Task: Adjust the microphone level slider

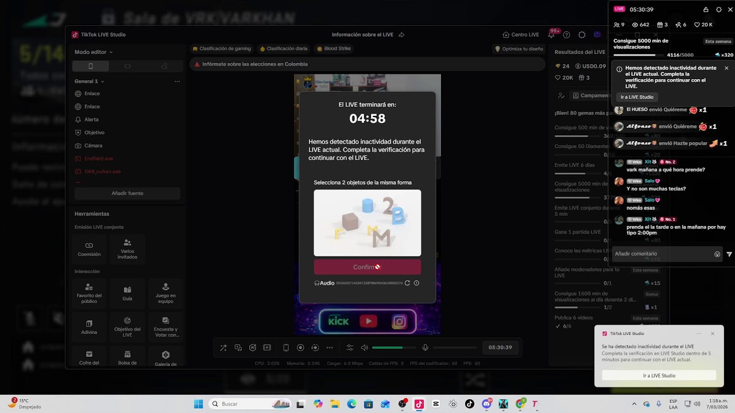Action: point(455,348)
